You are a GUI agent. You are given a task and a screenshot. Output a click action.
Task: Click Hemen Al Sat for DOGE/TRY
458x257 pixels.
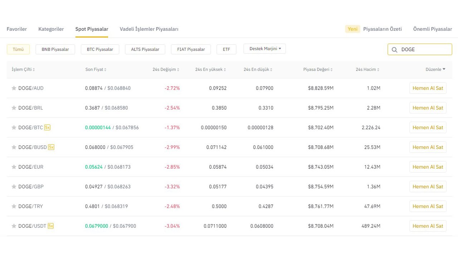coord(428,206)
